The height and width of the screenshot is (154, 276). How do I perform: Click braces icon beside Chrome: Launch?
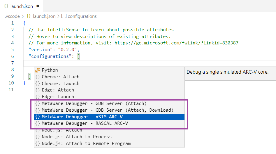pos(38,84)
